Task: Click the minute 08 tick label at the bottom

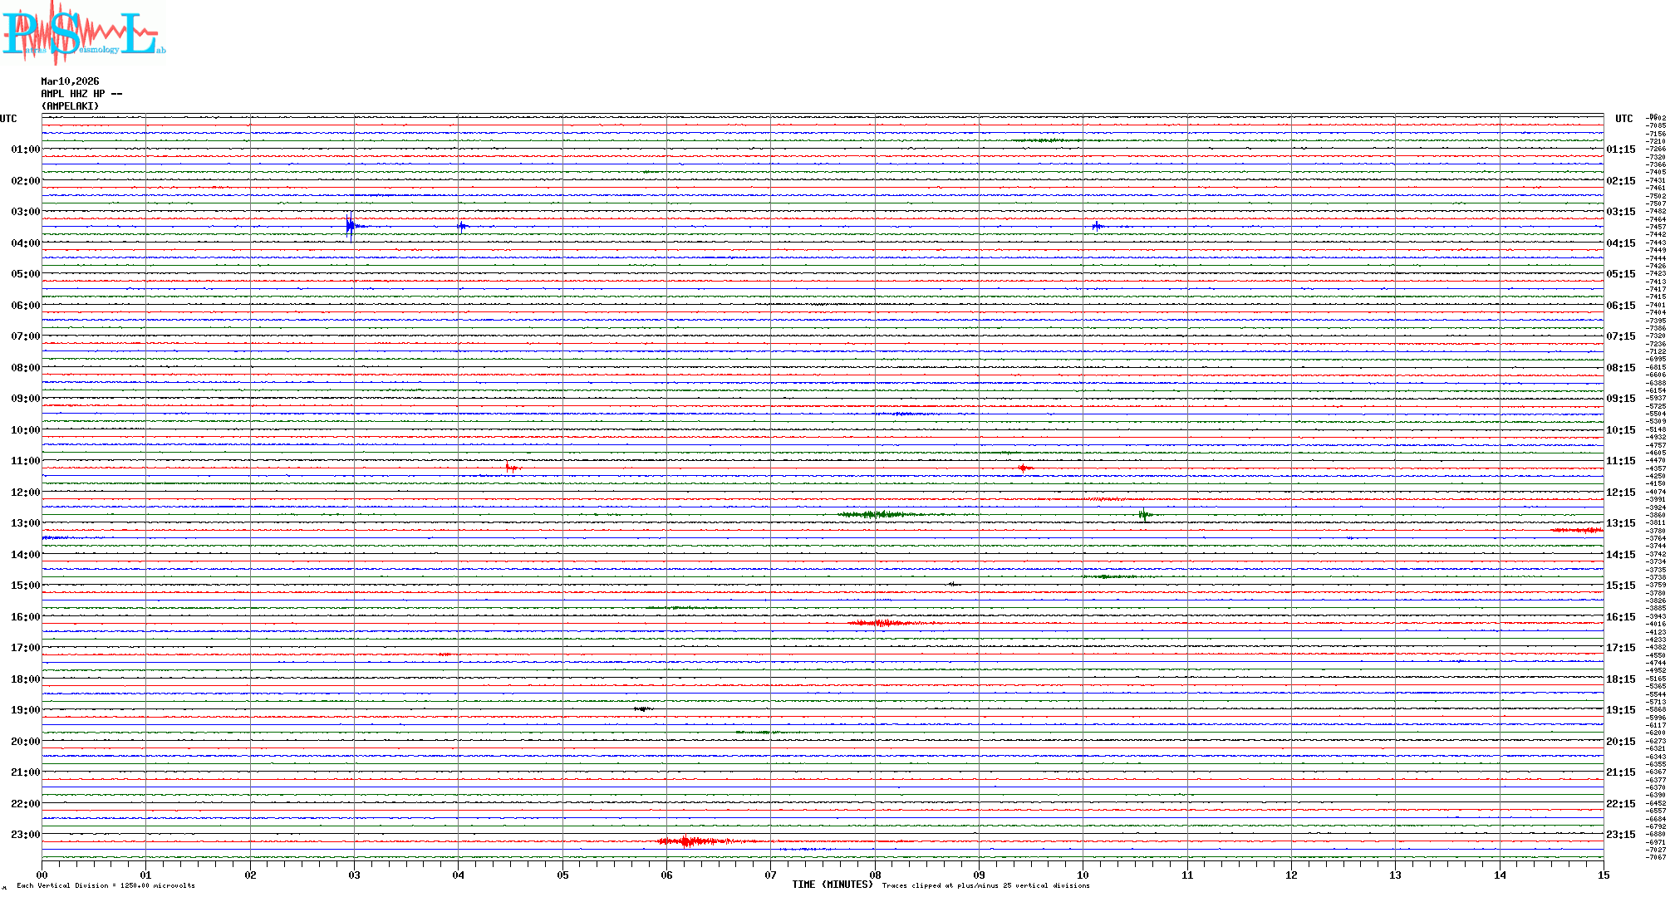Action: click(x=875, y=875)
